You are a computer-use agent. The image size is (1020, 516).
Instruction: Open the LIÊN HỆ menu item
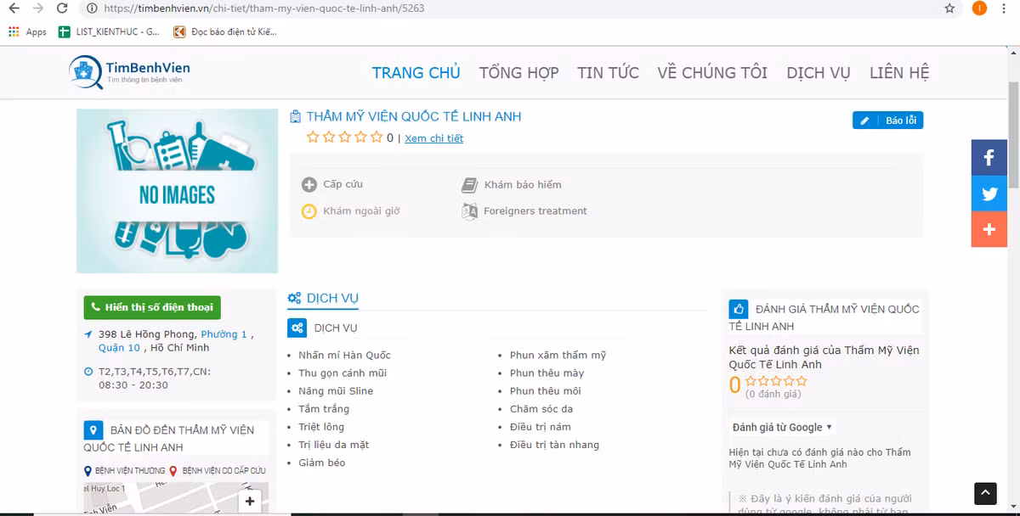[898, 72]
